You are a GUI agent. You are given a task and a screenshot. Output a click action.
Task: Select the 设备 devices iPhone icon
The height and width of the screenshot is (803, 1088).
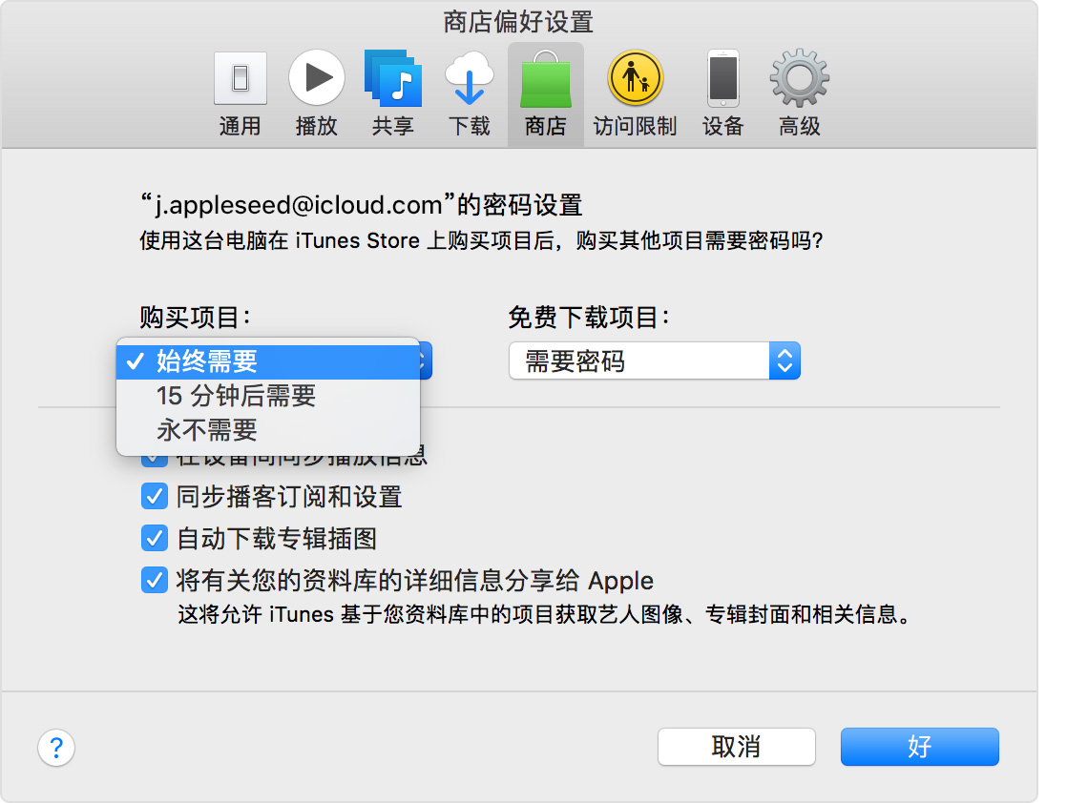(723, 93)
